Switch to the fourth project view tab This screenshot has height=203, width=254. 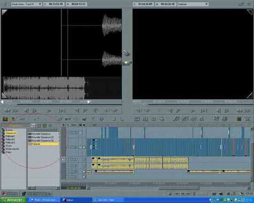tap(50, 125)
